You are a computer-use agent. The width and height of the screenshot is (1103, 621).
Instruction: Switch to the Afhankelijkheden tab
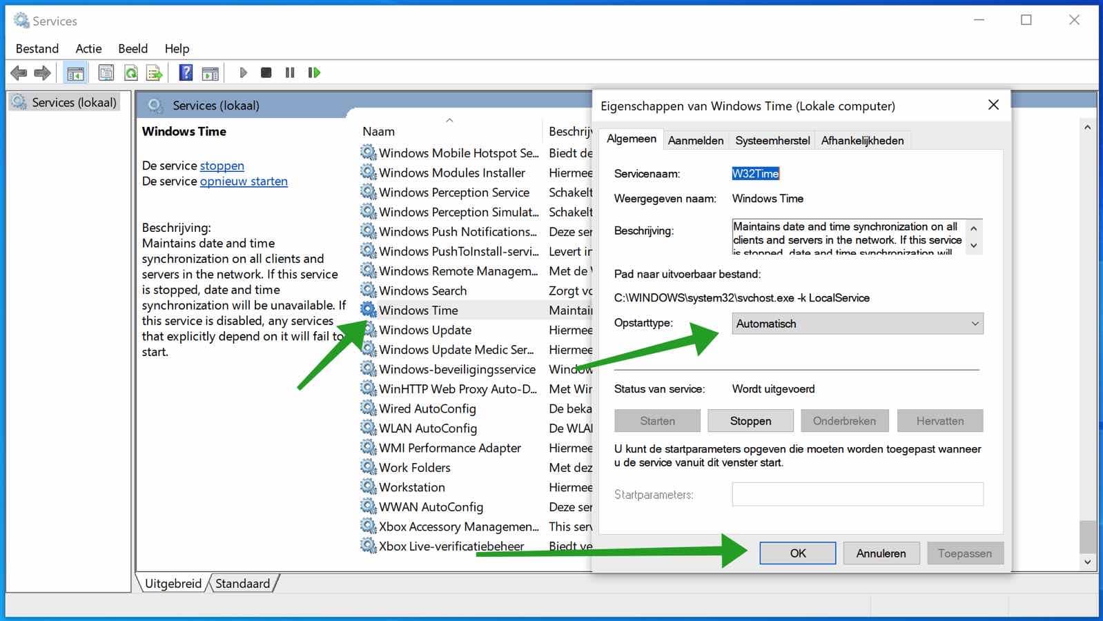862,140
